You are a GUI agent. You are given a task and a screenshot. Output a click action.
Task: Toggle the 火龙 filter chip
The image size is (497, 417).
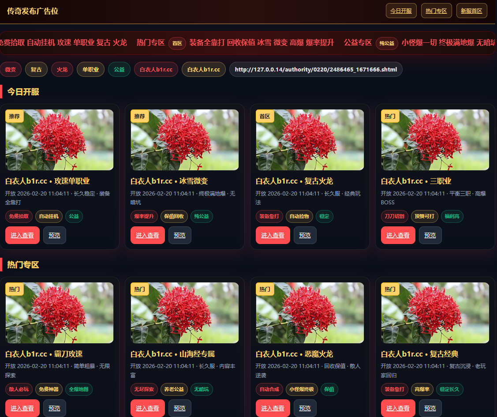[x=62, y=70]
